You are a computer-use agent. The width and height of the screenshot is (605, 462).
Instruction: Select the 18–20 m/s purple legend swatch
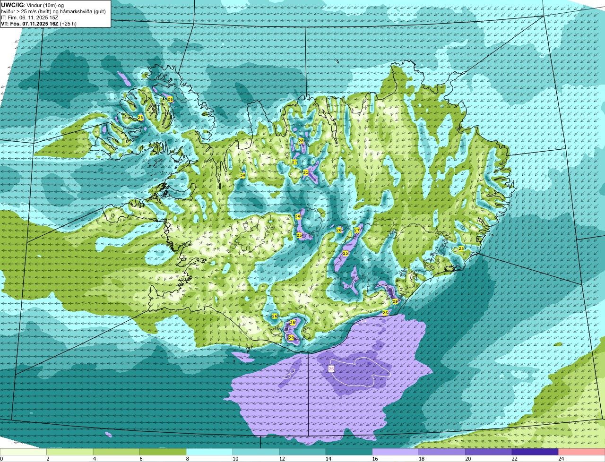pos(442,452)
